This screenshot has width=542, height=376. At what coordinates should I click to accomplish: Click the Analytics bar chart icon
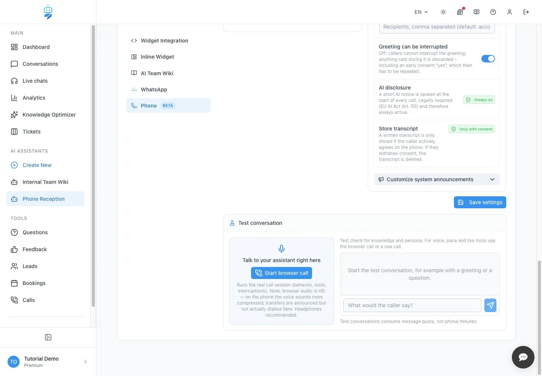pos(14,98)
